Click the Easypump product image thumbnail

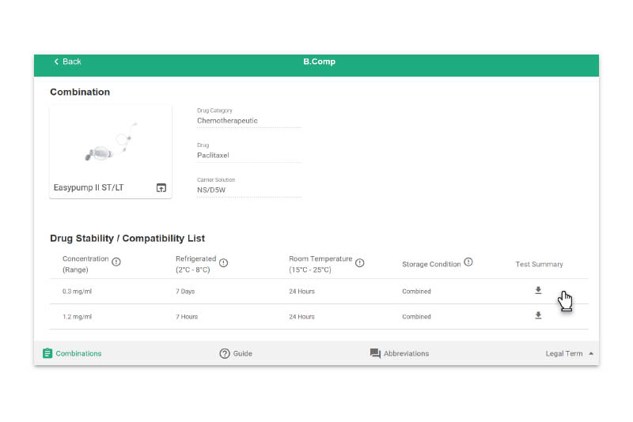pyautogui.click(x=111, y=143)
